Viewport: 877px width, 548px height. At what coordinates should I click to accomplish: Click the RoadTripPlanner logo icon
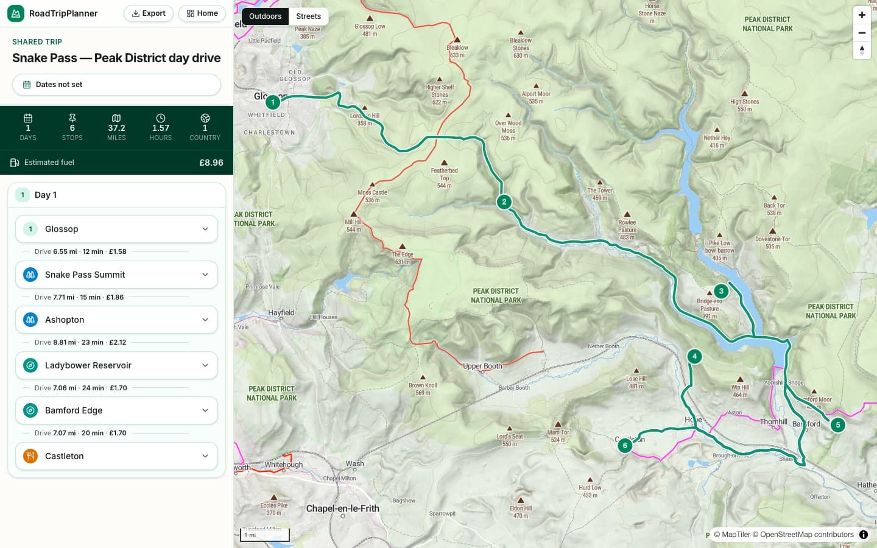(16, 13)
